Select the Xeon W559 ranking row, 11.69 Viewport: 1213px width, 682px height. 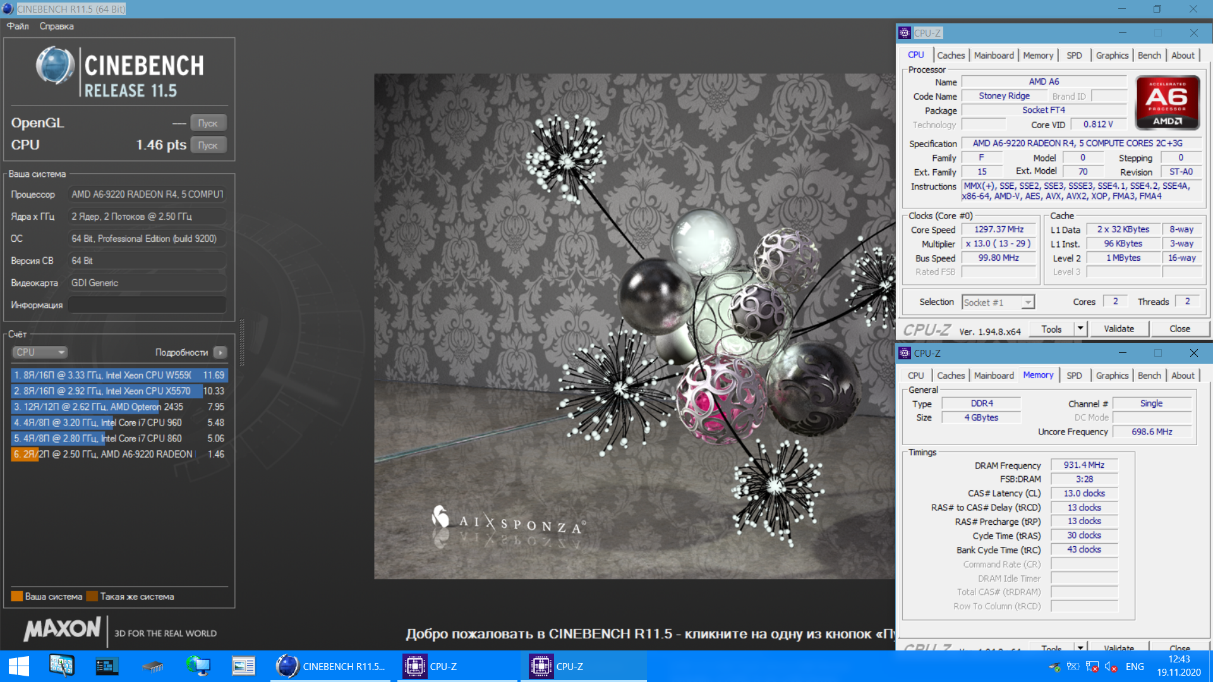tap(119, 375)
